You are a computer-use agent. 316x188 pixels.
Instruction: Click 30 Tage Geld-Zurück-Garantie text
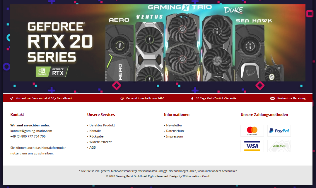pyautogui.click(x=216, y=98)
